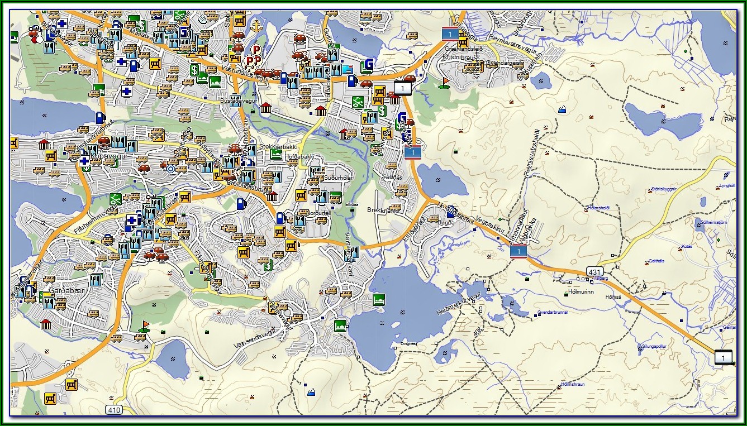Select the Stóriskyggnir label
The image size is (747, 426).
click(x=663, y=189)
